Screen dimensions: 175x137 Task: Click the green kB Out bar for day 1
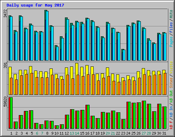[11, 113]
